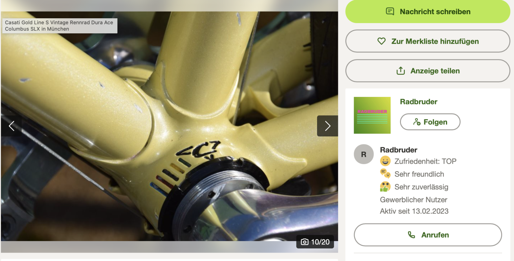
Task: Advance to the next gallery photo
Action: (327, 126)
